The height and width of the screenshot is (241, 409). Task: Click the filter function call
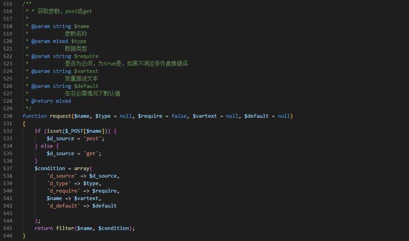(x=65, y=228)
